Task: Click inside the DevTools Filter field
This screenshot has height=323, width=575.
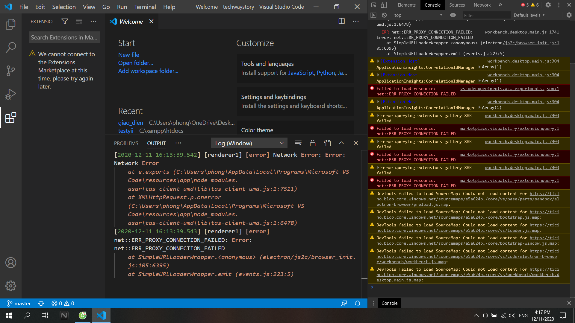Action: click(486, 15)
